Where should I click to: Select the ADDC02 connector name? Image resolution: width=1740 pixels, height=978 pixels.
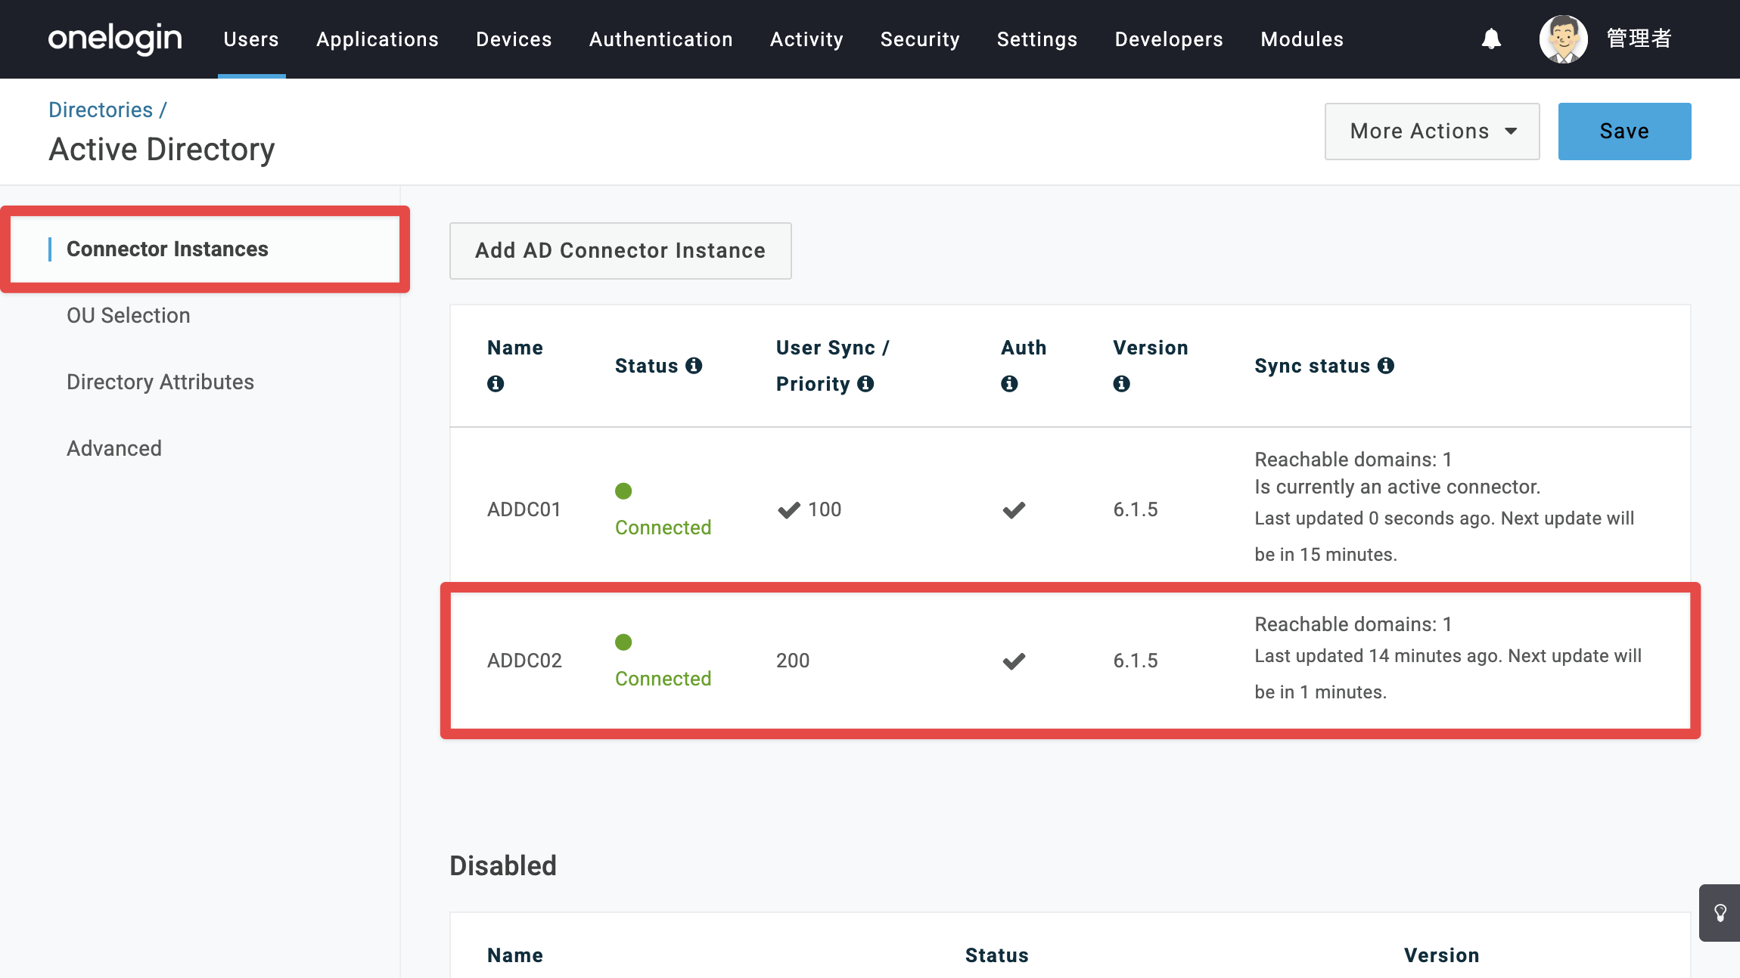pyautogui.click(x=524, y=661)
